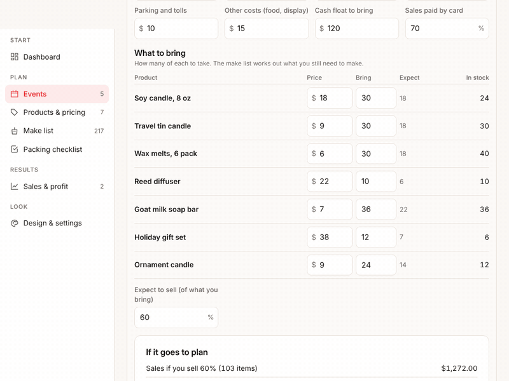
Task: Click the Sales & profit count 2
Action: (102, 186)
